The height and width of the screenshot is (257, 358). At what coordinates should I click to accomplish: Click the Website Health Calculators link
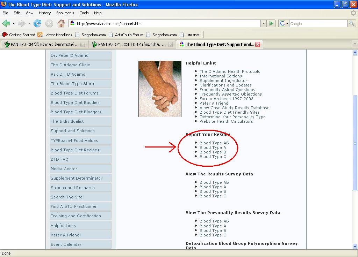226,121
